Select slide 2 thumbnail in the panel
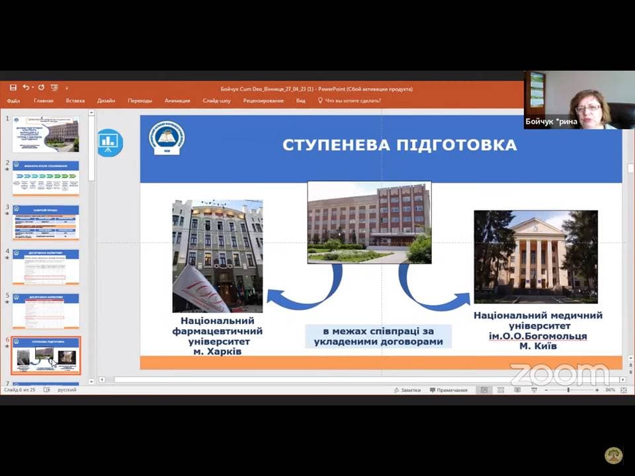Viewport: 635px width, 476px height. point(46,178)
